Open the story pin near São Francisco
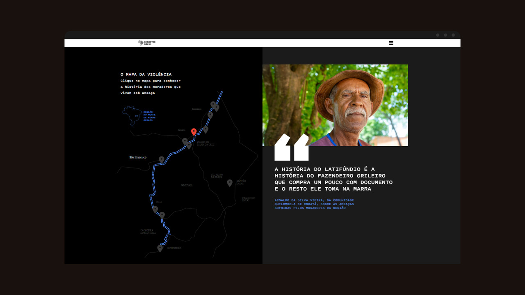 coord(161,159)
